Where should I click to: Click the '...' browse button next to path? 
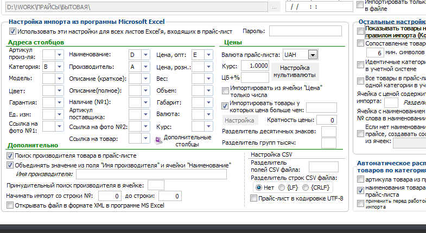(x=275, y=7)
